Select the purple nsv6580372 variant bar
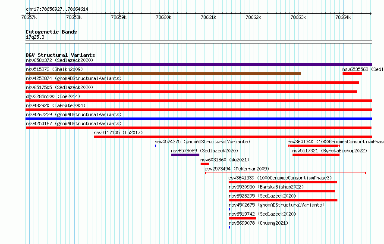Screen dimensions: 384x244 click(198, 65)
